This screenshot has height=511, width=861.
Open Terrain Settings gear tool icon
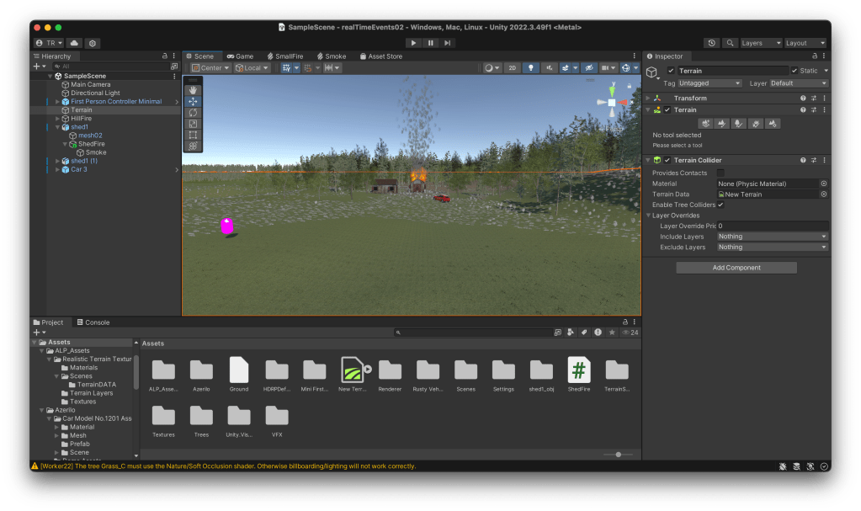tap(773, 124)
